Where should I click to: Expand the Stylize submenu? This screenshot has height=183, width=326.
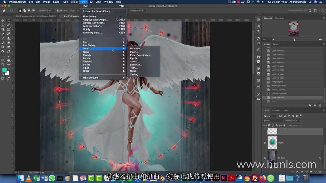coord(103,65)
